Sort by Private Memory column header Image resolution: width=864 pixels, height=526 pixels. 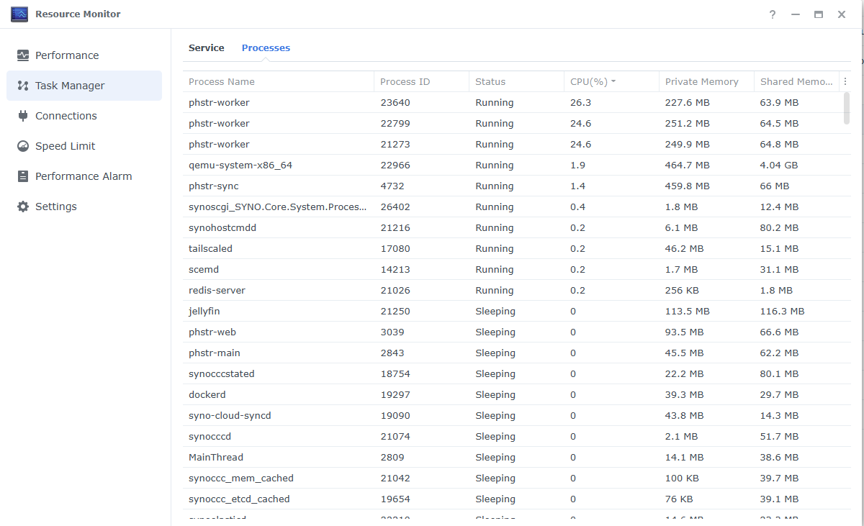(701, 82)
